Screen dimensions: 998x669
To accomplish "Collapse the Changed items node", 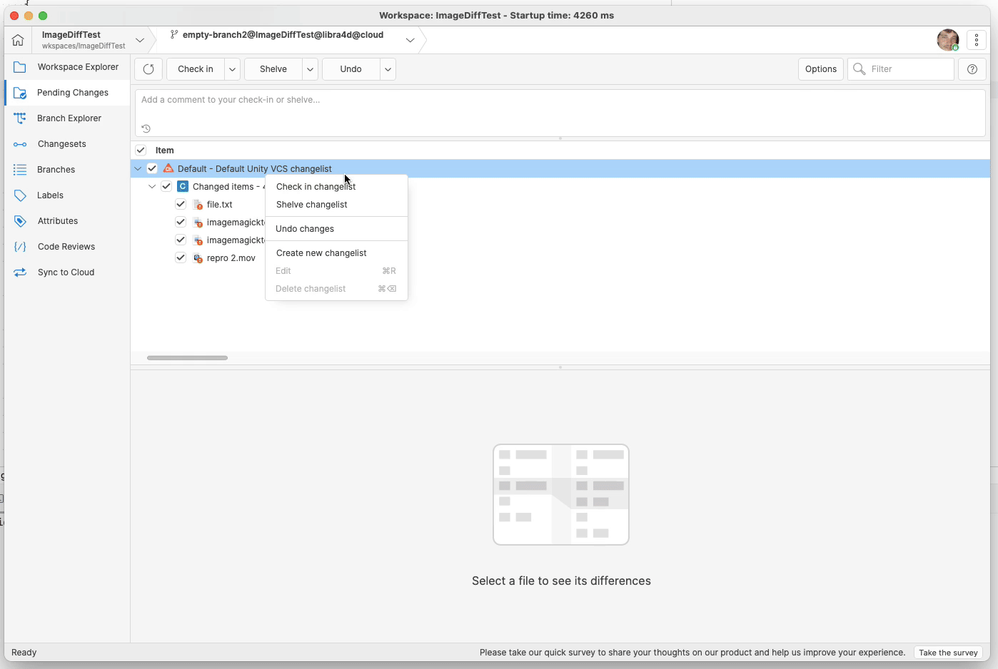I will [152, 186].
